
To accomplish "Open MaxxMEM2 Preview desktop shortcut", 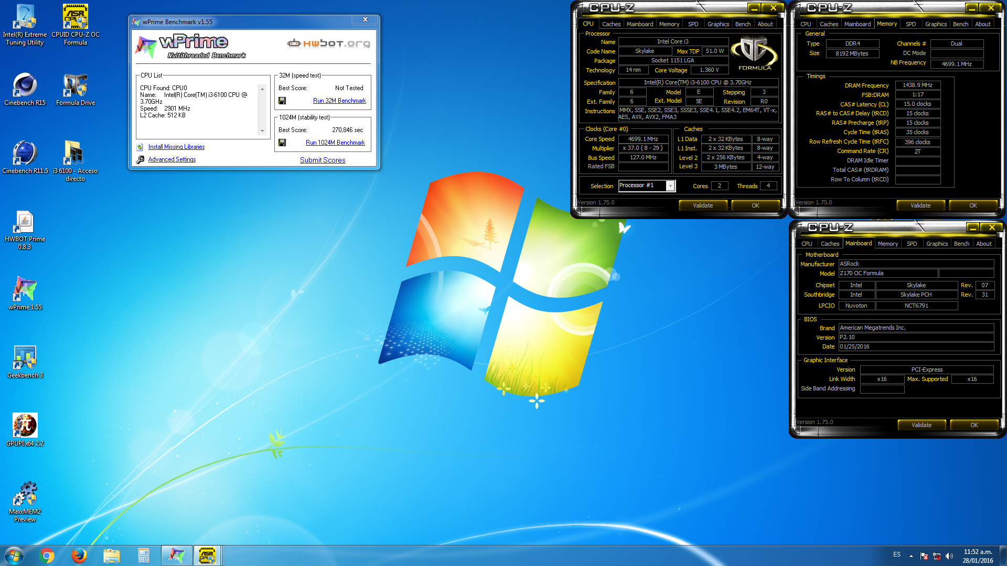I will coord(25,502).
